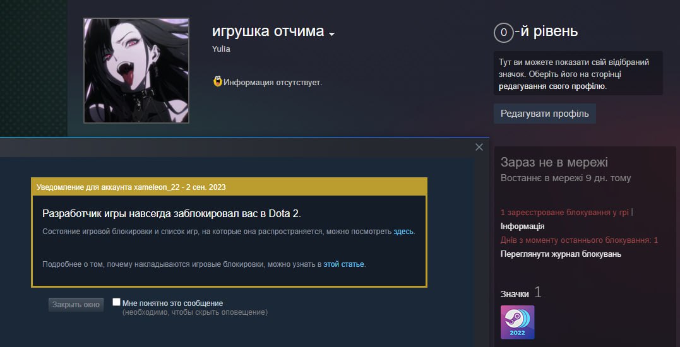The width and height of the screenshot is (680, 347).
Task: Click the badge count number 1
Action: coord(538,292)
